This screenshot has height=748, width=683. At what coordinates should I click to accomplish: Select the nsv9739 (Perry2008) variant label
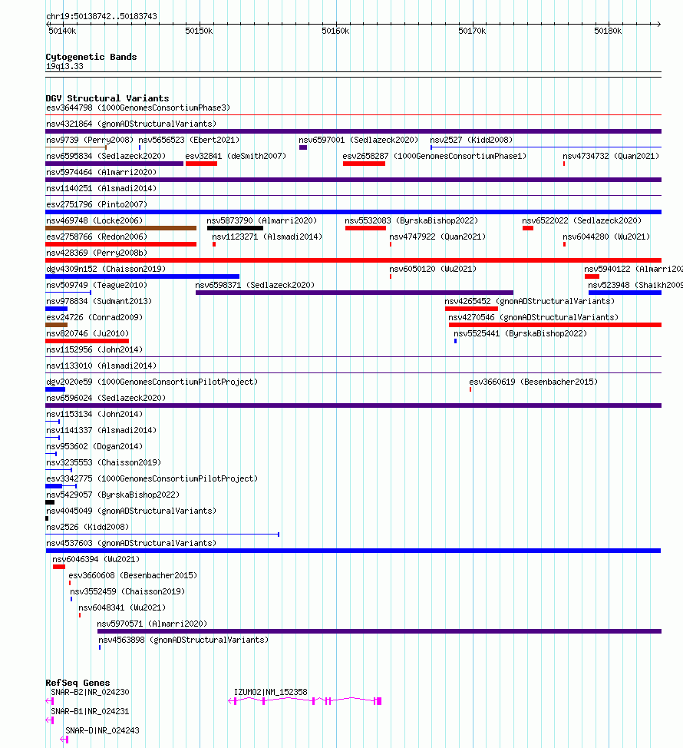pyautogui.click(x=90, y=140)
